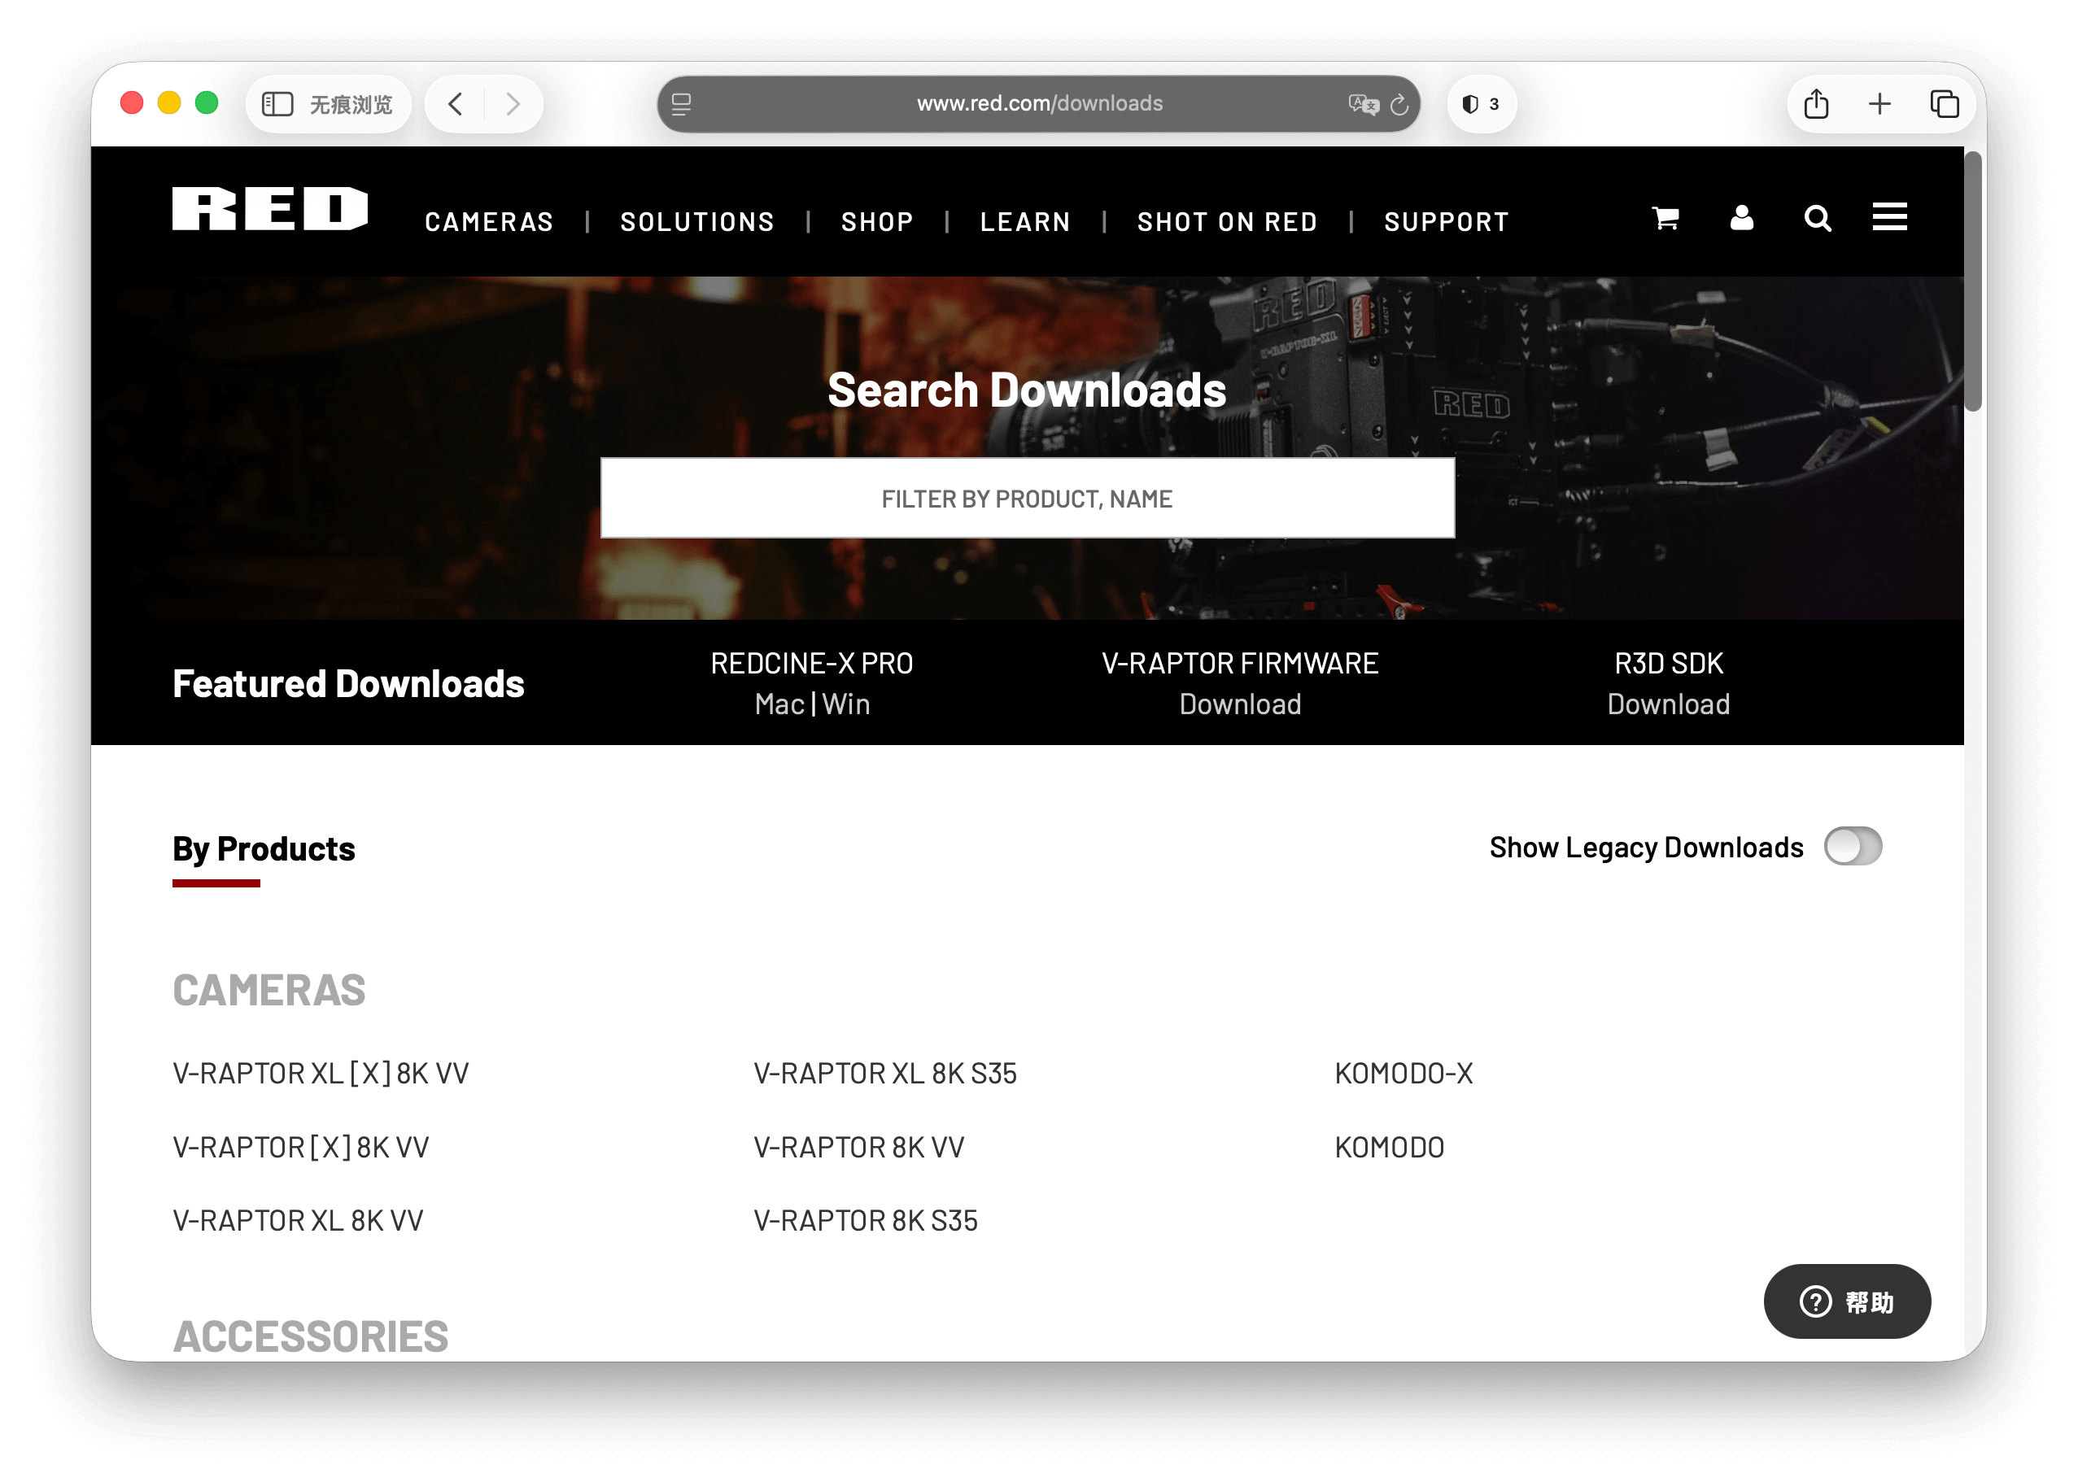Click the page reader icon in address bar

[x=682, y=104]
